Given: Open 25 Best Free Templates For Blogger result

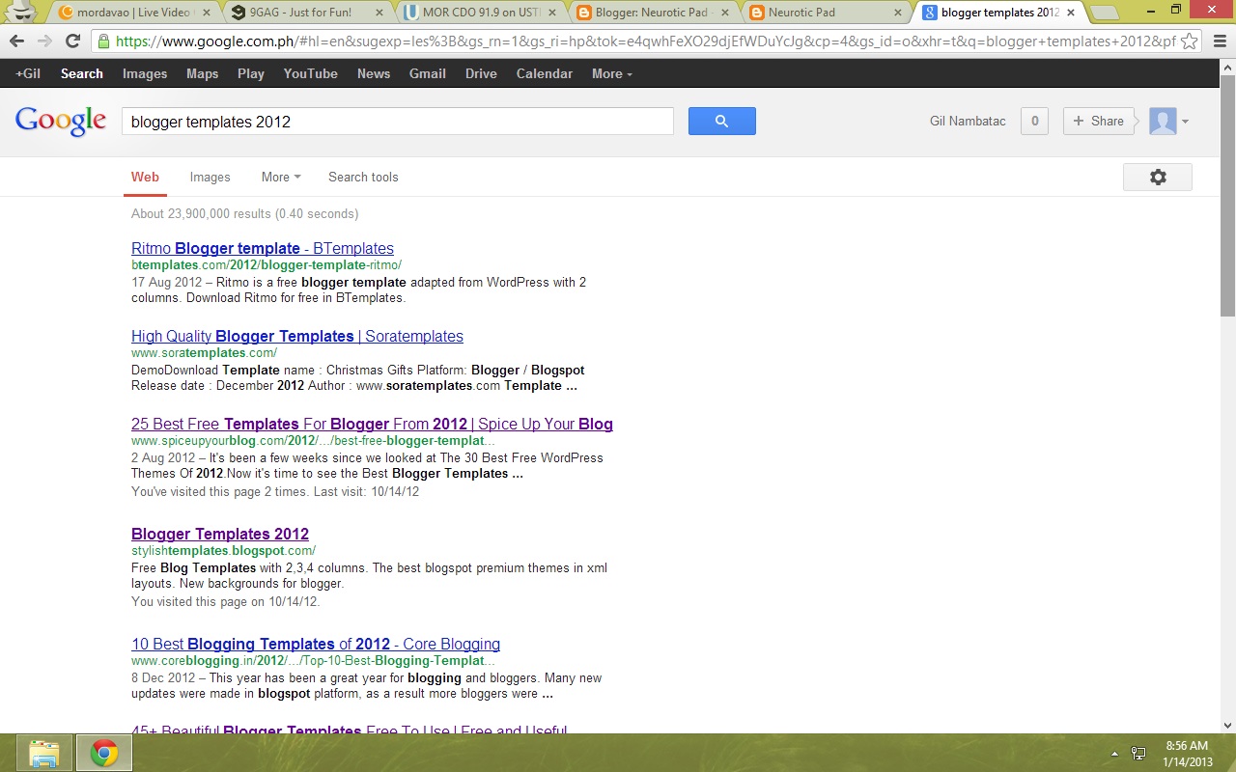Looking at the screenshot, I should coord(372,424).
